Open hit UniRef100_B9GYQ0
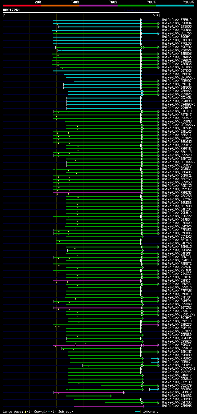The image size is (197, 414). point(177,47)
